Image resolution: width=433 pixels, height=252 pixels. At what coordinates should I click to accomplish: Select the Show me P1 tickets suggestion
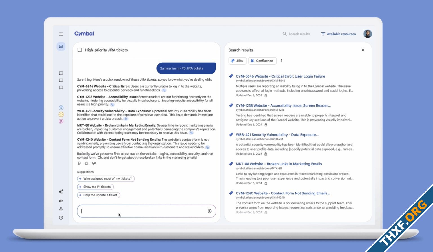coord(95,187)
